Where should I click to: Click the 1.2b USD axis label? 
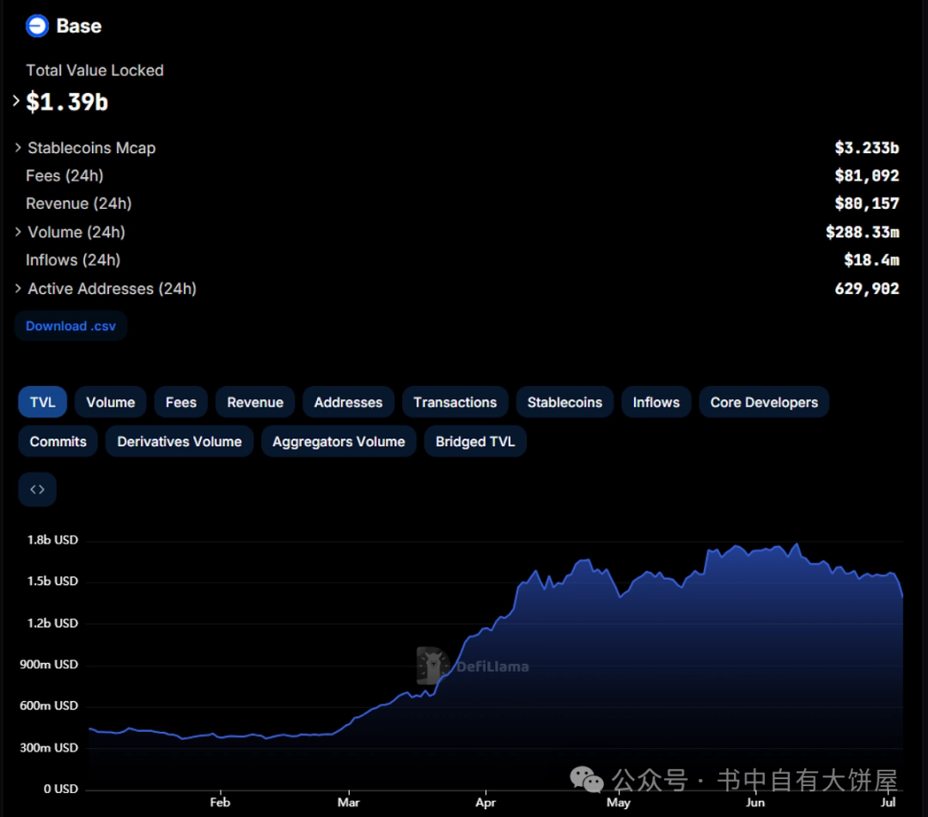52,623
